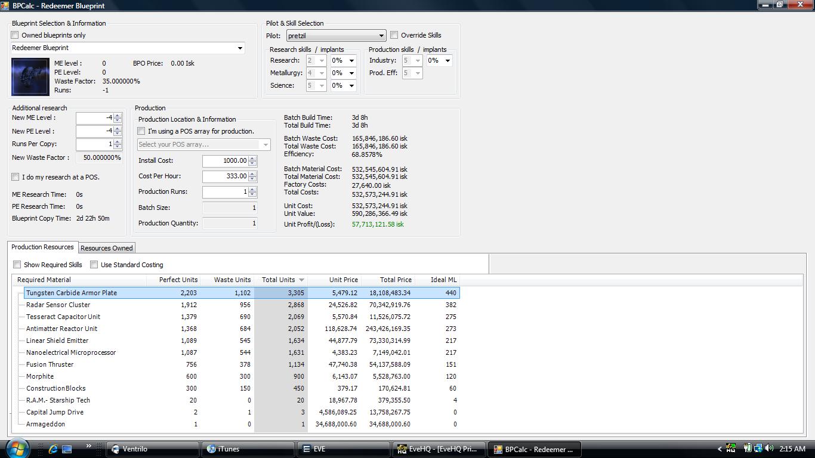The height and width of the screenshot is (458, 815).
Task: Sort by Unit Price column header
Action: click(335, 280)
